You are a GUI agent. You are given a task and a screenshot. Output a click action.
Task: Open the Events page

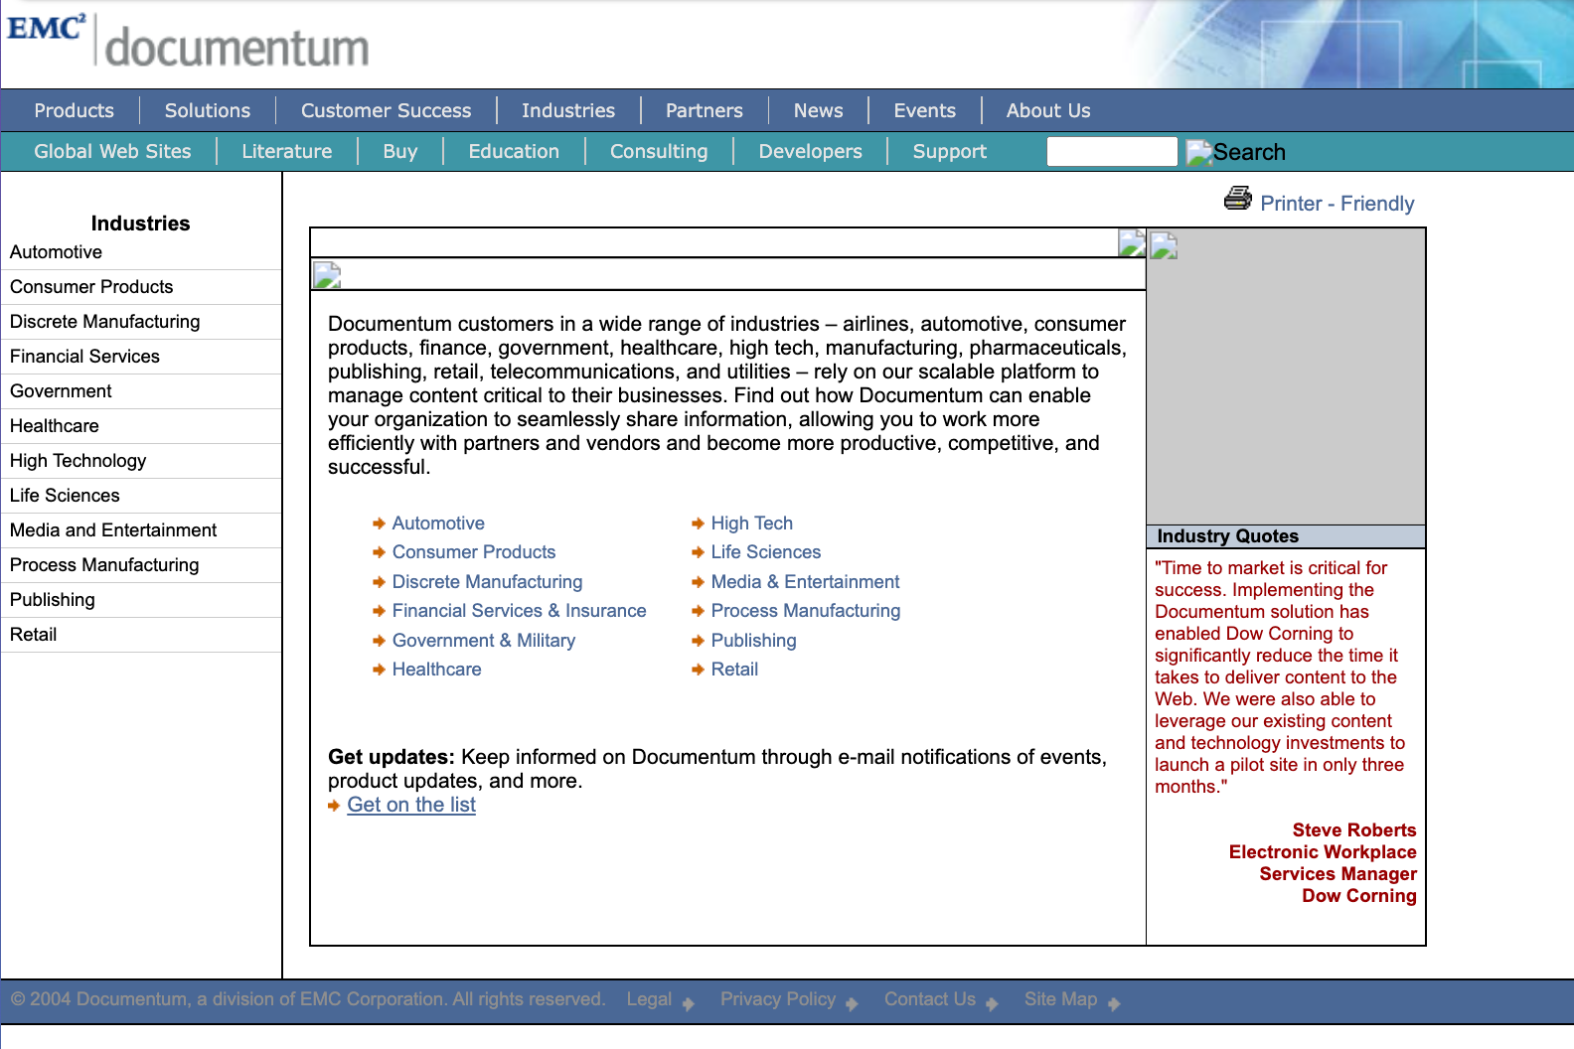(925, 110)
